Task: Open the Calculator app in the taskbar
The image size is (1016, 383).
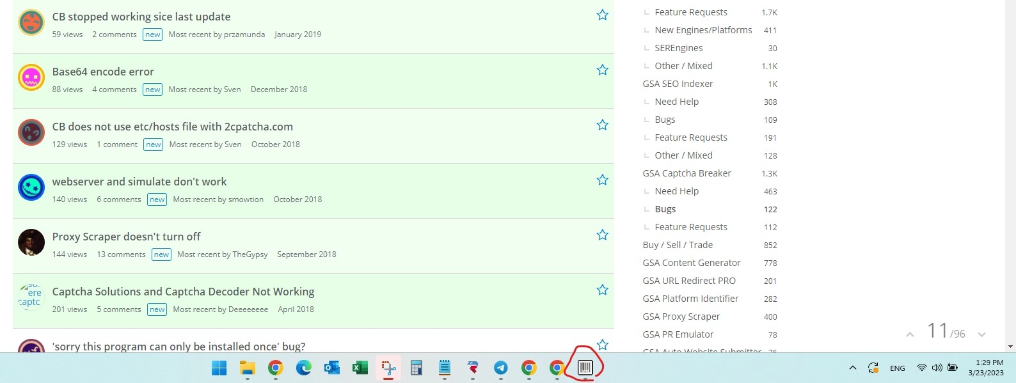Action: tap(417, 368)
